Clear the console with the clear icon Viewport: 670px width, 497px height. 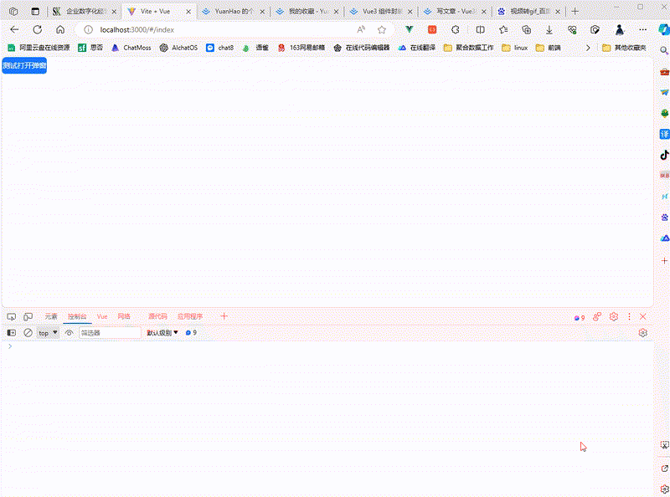(28, 332)
